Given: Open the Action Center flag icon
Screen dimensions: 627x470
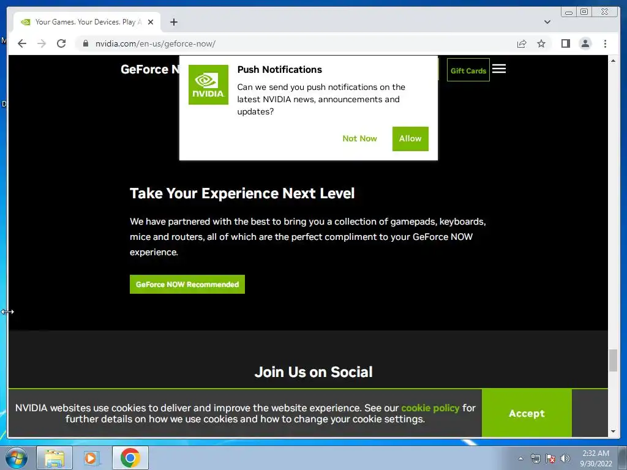Looking at the screenshot, I should tap(550, 458).
